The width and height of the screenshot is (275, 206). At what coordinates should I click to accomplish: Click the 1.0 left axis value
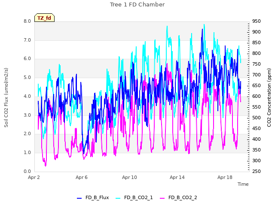point(27,153)
